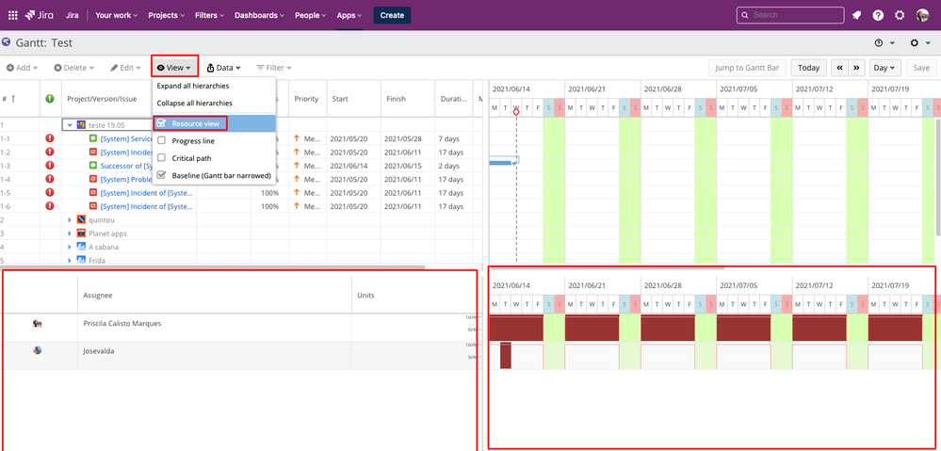The width and height of the screenshot is (941, 451).
Task: Open the Filter dropdown
Action: [x=274, y=68]
